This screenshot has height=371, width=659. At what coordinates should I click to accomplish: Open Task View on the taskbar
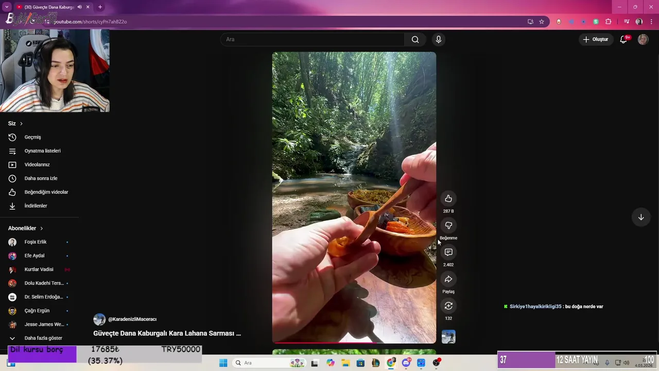click(315, 363)
